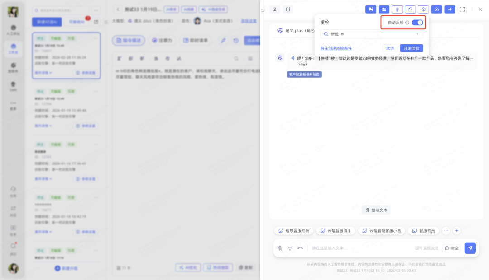The width and height of the screenshot is (489, 280).
Task: Click the 开始质检 button
Action: tap(411, 48)
